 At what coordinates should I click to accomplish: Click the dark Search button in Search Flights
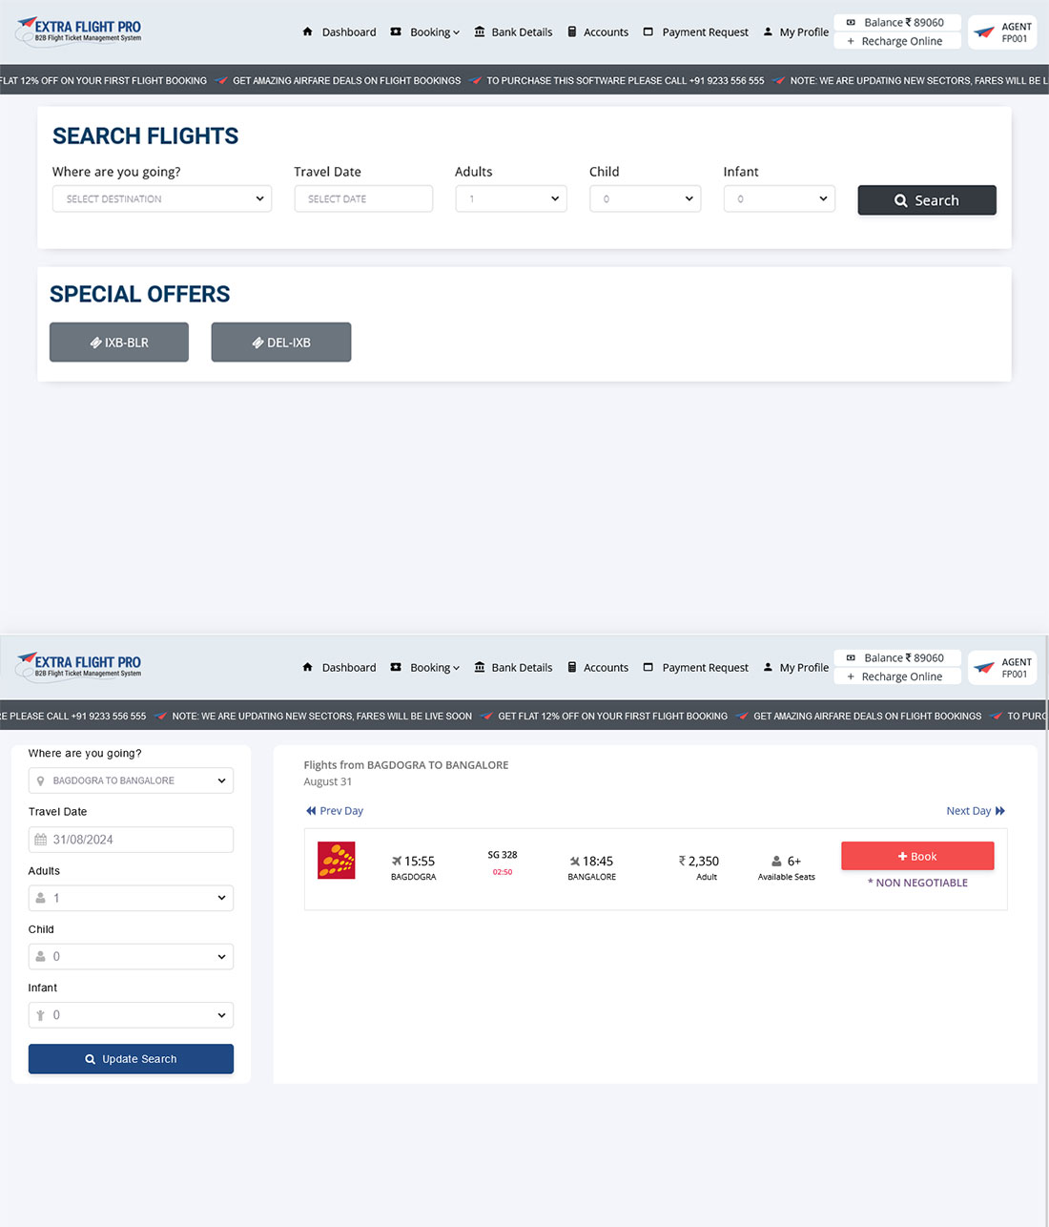click(927, 200)
